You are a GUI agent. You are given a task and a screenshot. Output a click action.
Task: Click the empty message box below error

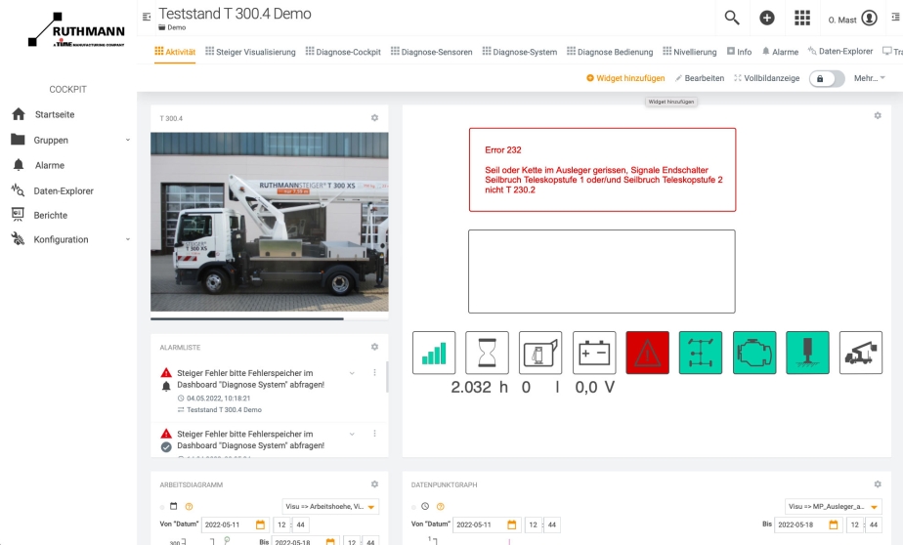pos(602,272)
